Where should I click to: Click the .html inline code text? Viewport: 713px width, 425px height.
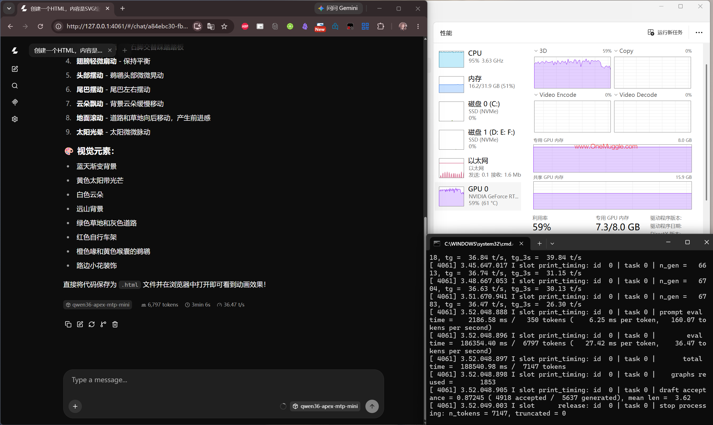point(130,285)
